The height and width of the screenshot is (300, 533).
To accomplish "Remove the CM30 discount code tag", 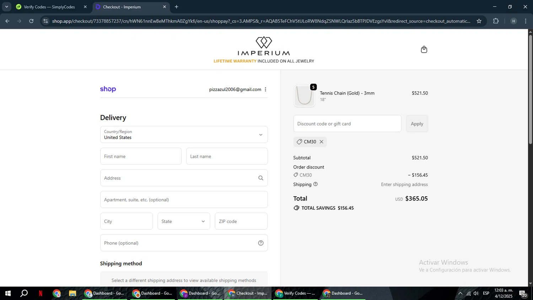I will coord(322,142).
